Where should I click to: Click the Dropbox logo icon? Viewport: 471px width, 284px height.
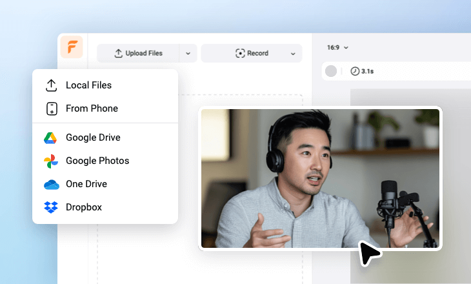[x=51, y=207]
